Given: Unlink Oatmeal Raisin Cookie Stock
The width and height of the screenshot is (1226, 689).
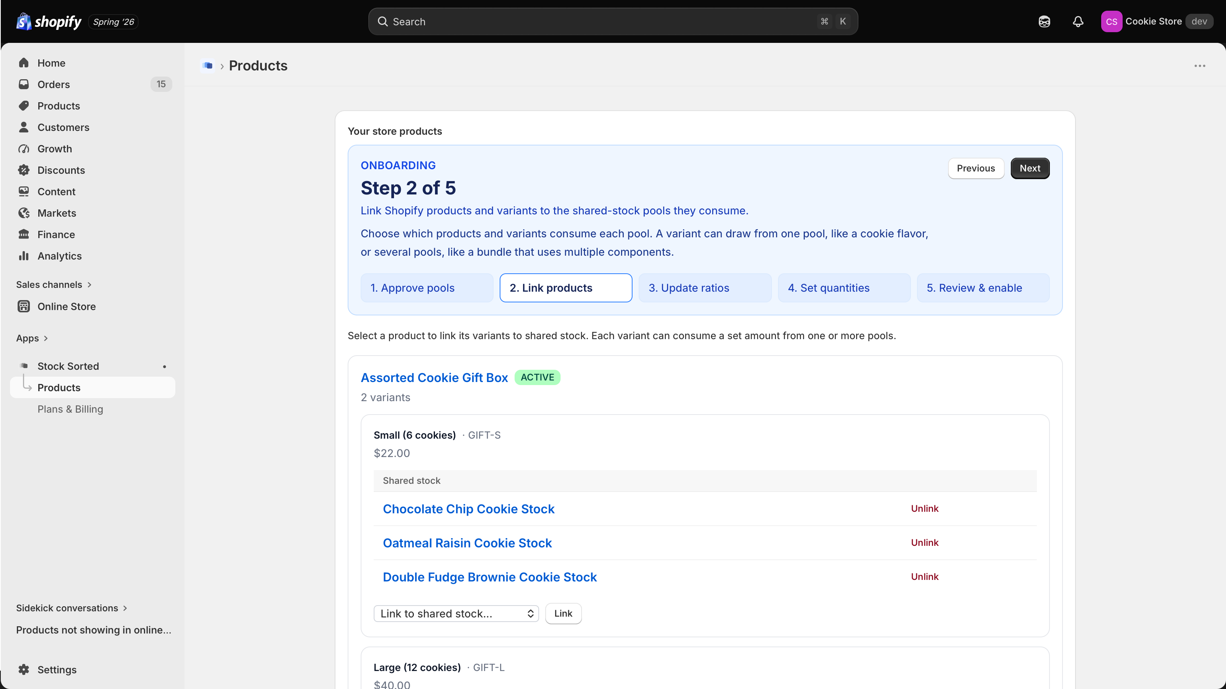Looking at the screenshot, I should 924,542.
